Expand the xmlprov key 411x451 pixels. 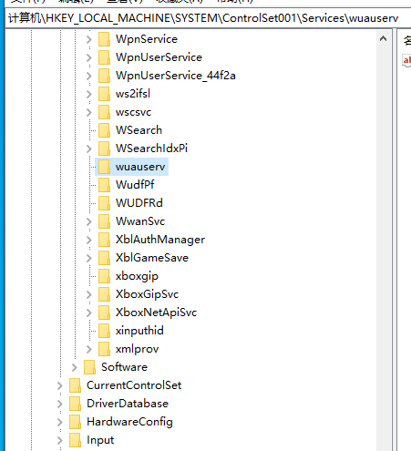coord(89,349)
